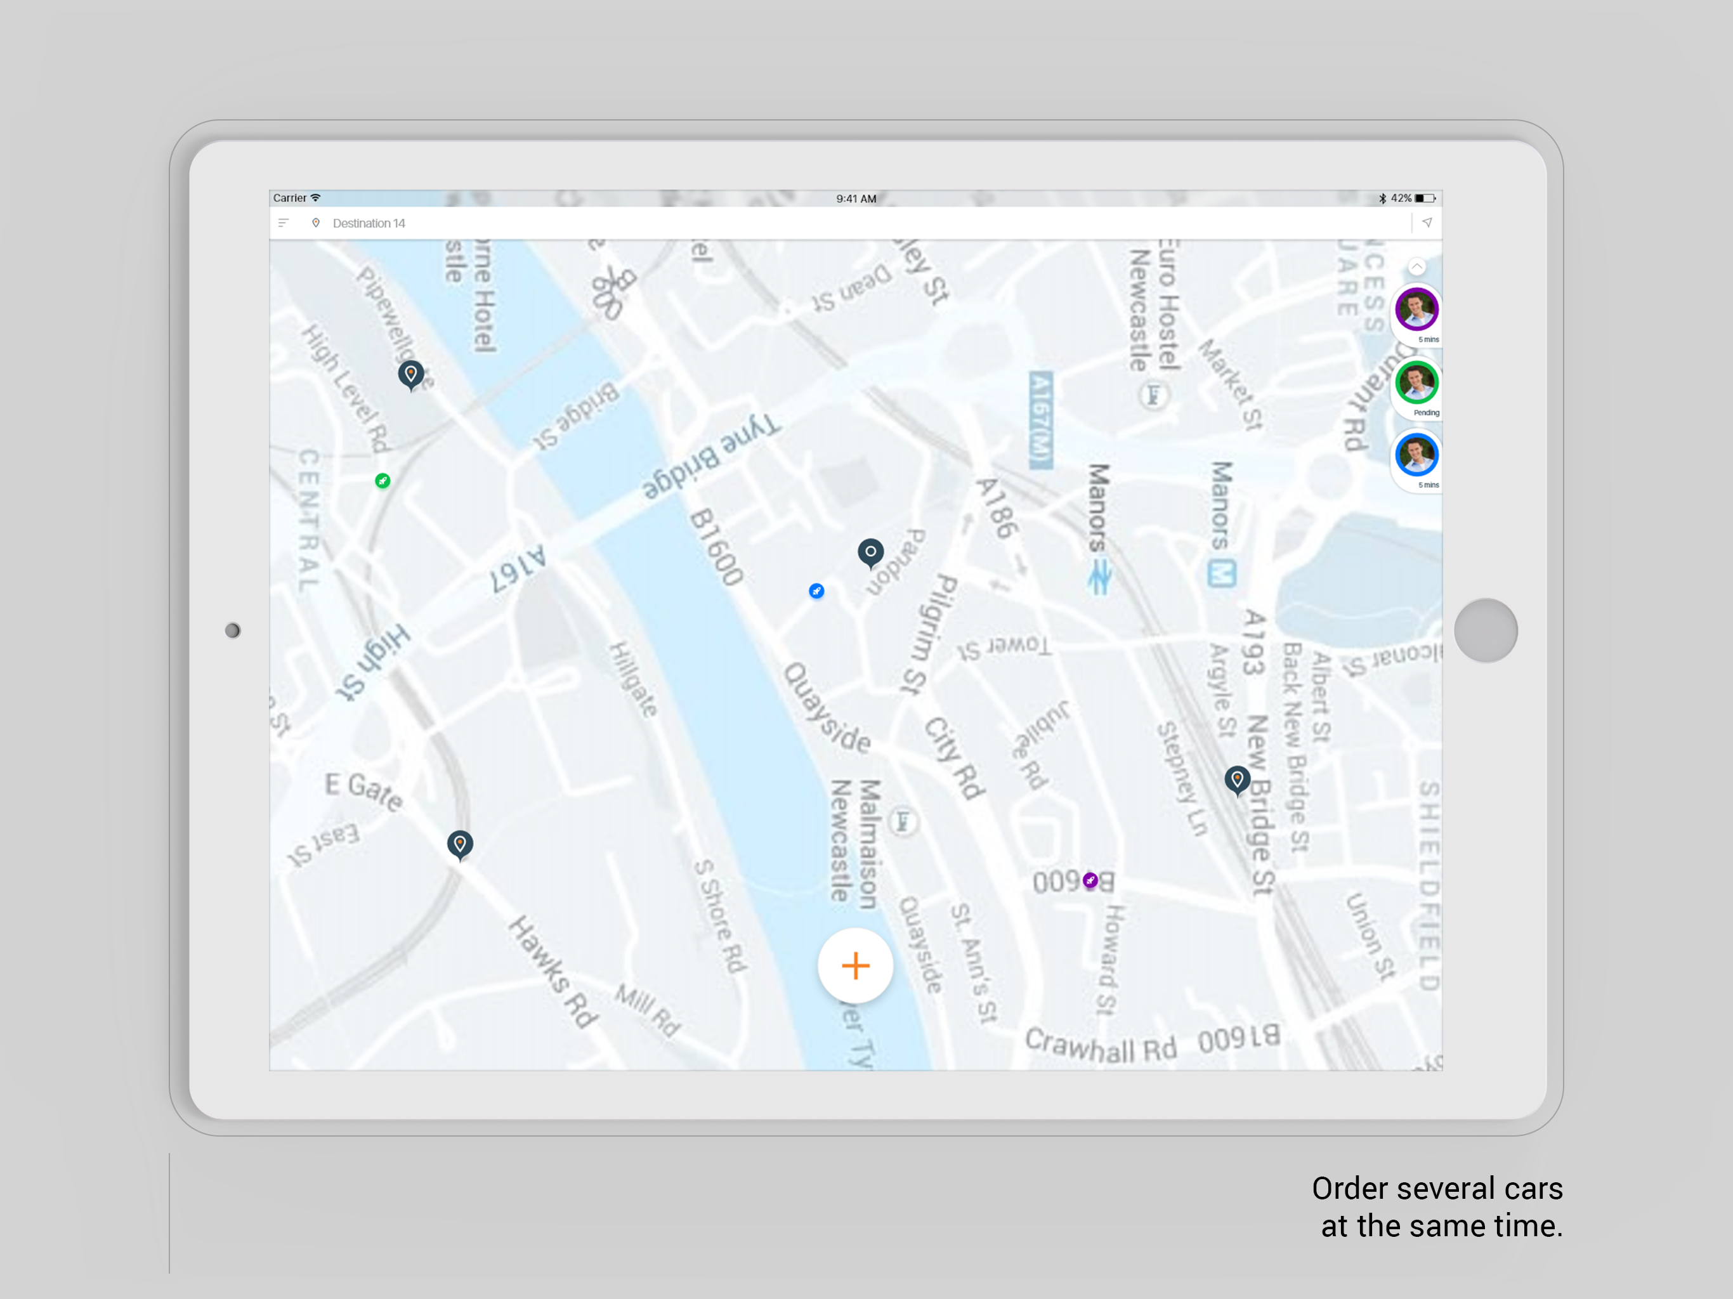Tap the current-location pin near Pandon
The image size is (1733, 1299).
tap(870, 552)
